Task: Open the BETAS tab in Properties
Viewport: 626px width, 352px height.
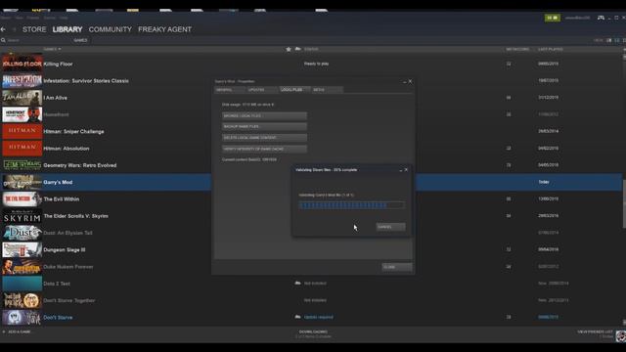Action: coord(327,90)
